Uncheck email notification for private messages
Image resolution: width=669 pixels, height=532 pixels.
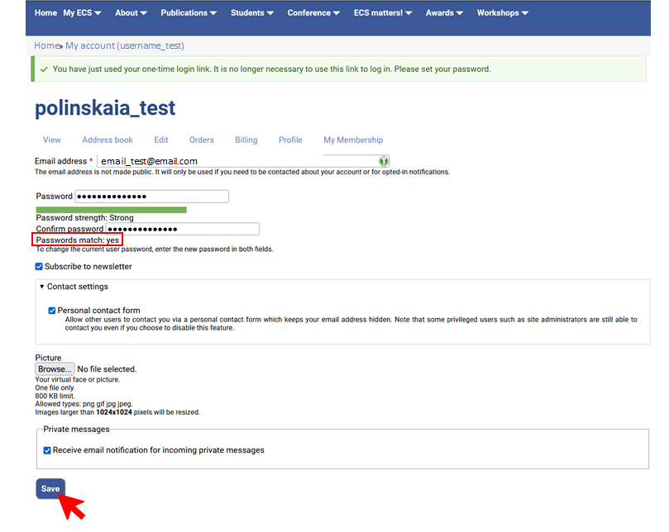[x=47, y=450]
